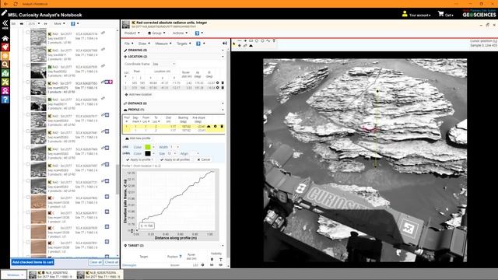Open the Coordinate frame dropdown
Screen dimensions: 498x280
pyautogui.click(x=163, y=64)
